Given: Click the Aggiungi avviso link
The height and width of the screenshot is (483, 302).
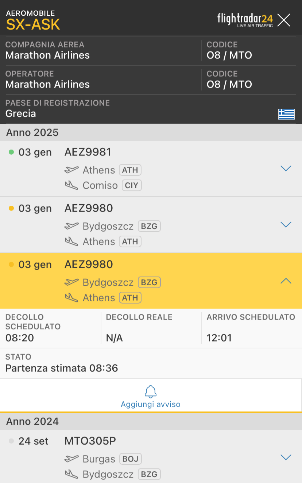Looking at the screenshot, I should [151, 404].
